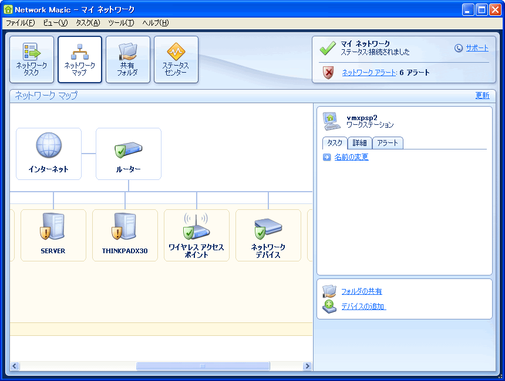Open the 共有フォルダ toolbar button
Screen dimensions: 505x381
pos(128,59)
